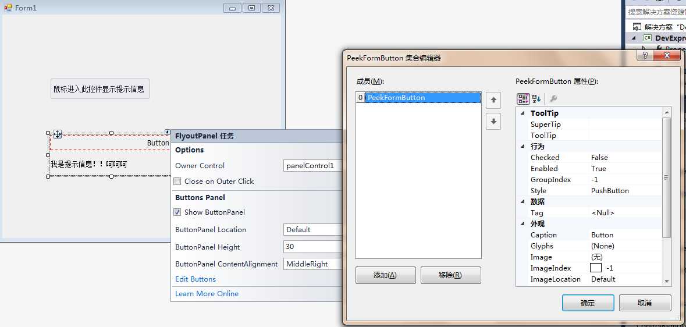Image resolution: width=686 pixels, height=327 pixels.
Task: Cancel with the 取消 button
Action: [x=645, y=303]
